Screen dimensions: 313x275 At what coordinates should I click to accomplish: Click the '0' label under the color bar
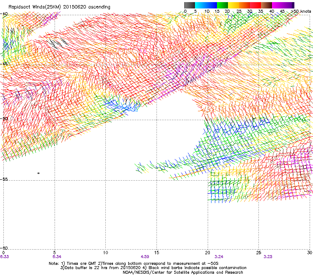tap(185, 11)
